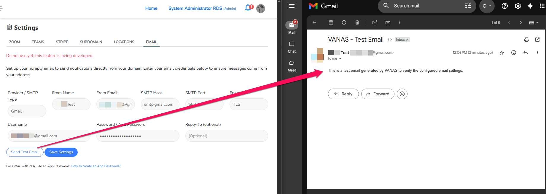Open Gmail status indicator dropdown
The height and width of the screenshot is (194, 546).
(x=487, y=6)
